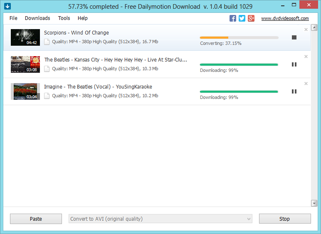Pause the Kansas City download
The height and width of the screenshot is (234, 321).
294,64
